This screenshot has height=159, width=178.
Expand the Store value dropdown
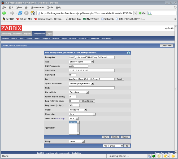(82, 114)
